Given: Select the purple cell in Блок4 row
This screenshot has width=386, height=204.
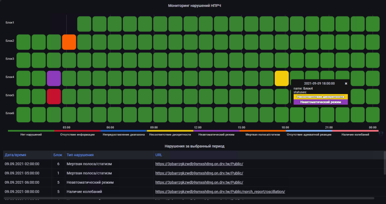Looking at the screenshot, I should 54,78.
